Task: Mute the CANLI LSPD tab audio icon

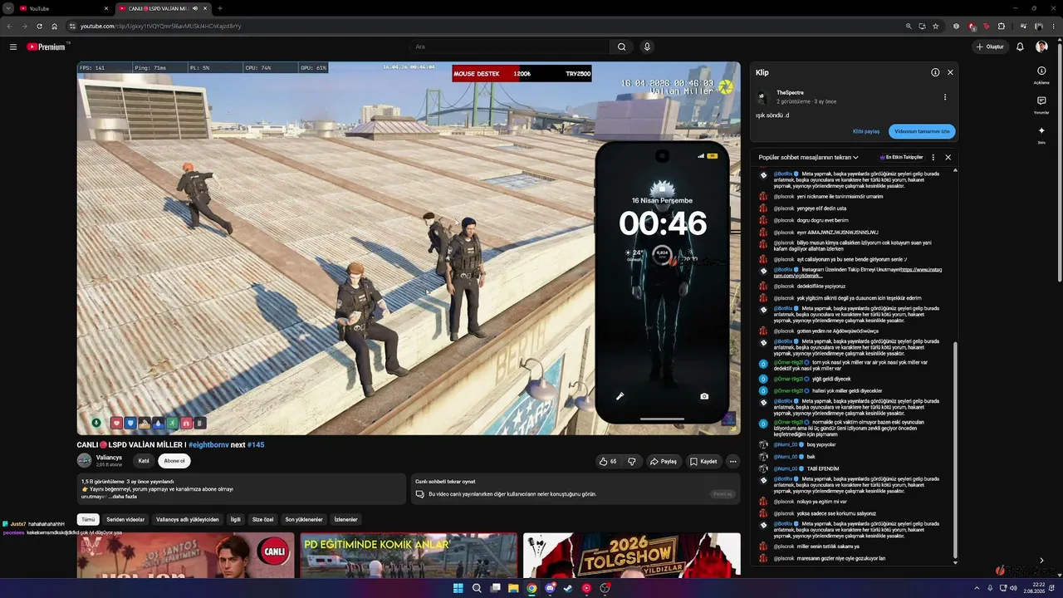Action: 195,8
